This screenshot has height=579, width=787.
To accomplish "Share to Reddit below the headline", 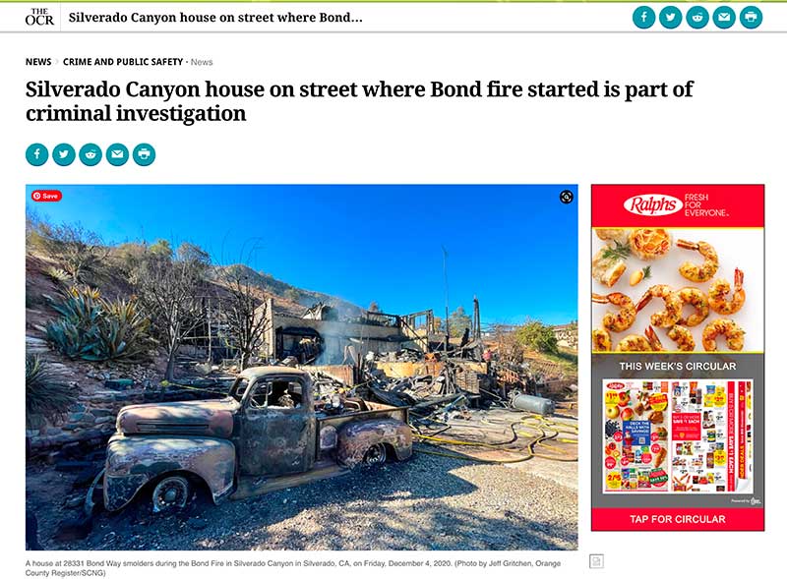I will coord(91,154).
